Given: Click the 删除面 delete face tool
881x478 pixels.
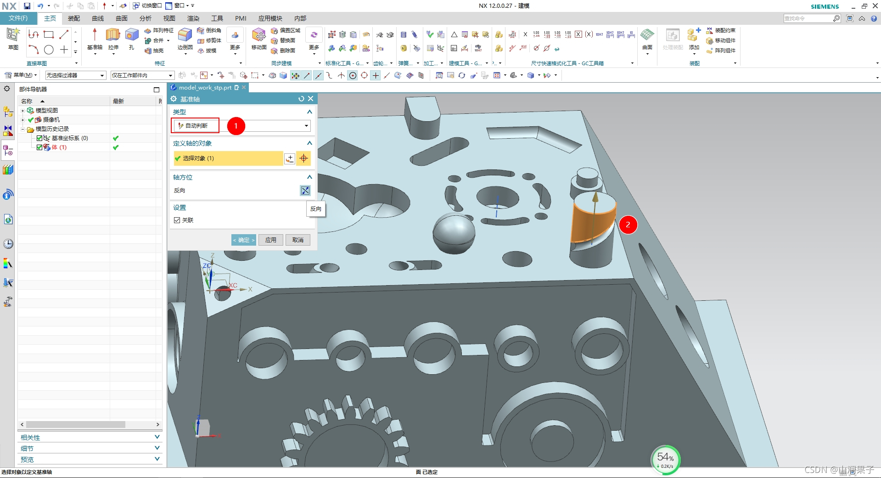Looking at the screenshot, I should tap(283, 51).
